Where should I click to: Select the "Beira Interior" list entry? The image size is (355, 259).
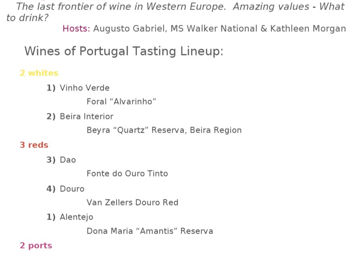pyautogui.click(x=87, y=117)
